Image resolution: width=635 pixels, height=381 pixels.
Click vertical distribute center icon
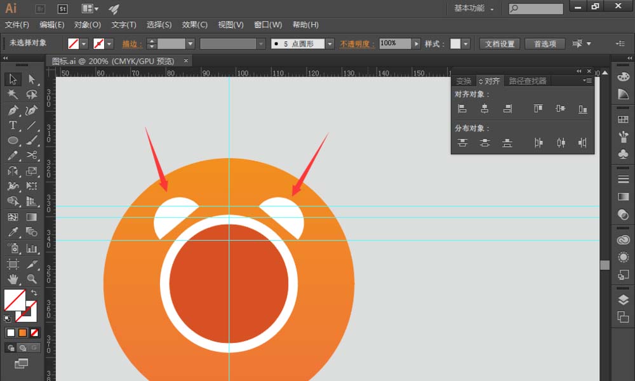485,142
